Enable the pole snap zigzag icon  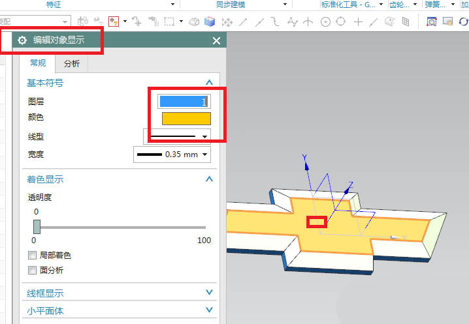(292, 22)
